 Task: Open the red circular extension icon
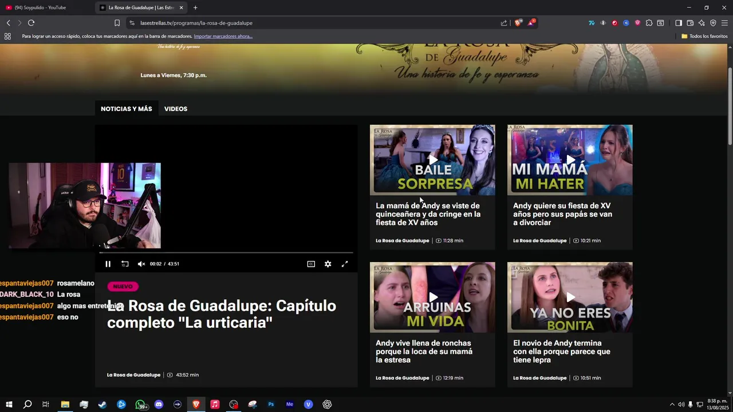pyautogui.click(x=614, y=23)
